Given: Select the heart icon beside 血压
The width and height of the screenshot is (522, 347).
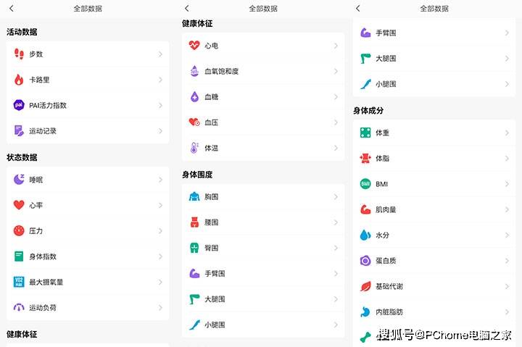Looking at the screenshot, I should point(194,122).
